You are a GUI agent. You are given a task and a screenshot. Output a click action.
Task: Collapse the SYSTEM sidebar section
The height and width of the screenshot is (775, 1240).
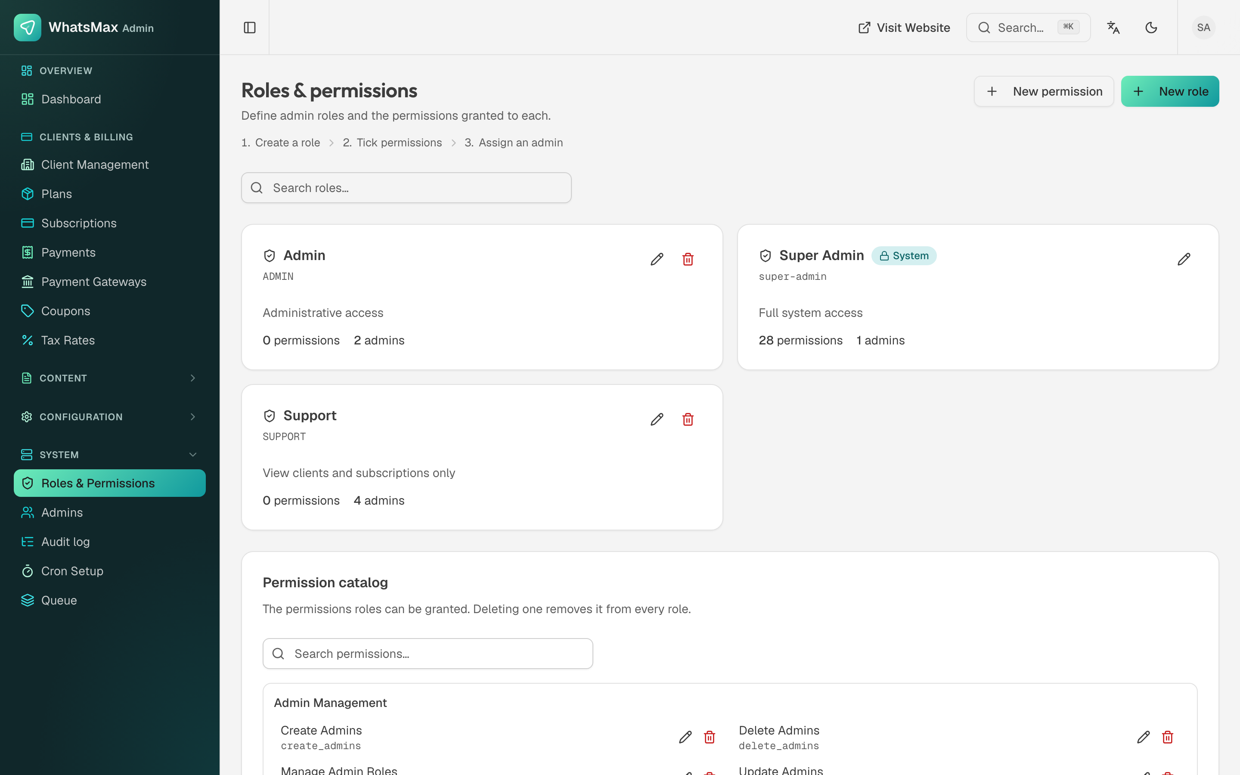pyautogui.click(x=110, y=455)
